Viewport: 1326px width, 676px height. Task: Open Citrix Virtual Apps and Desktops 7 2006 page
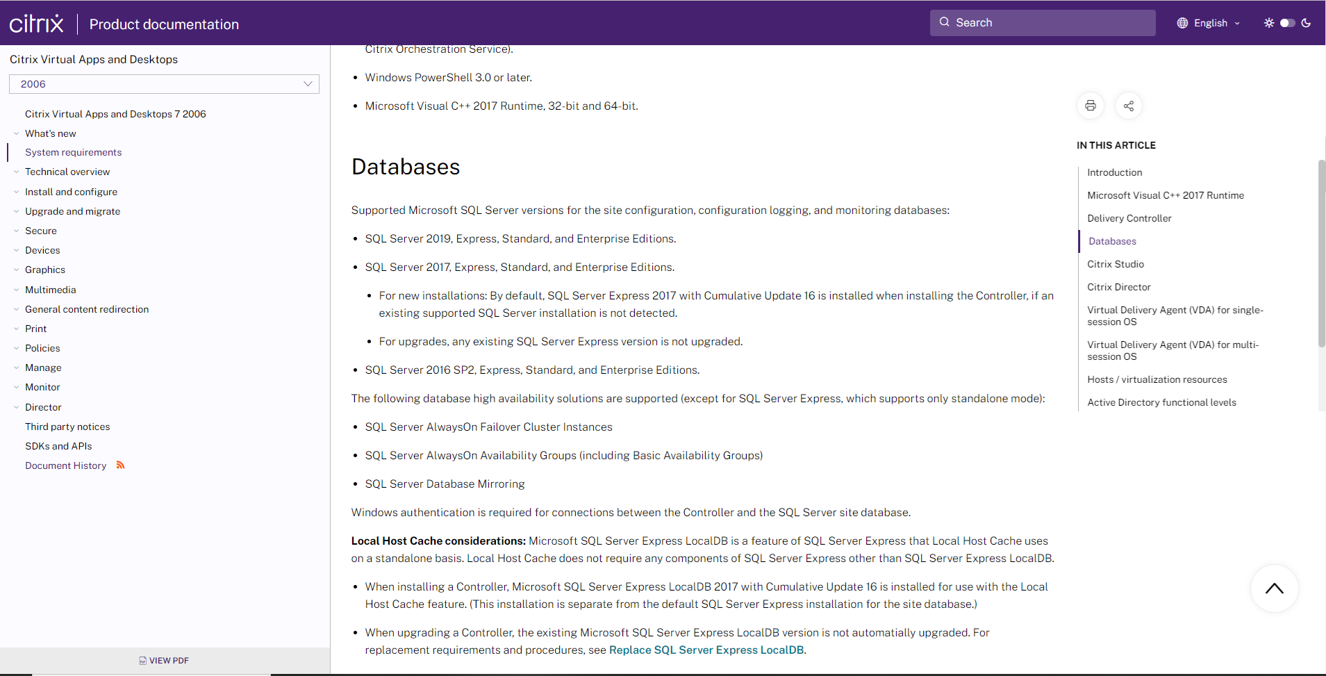click(x=115, y=114)
